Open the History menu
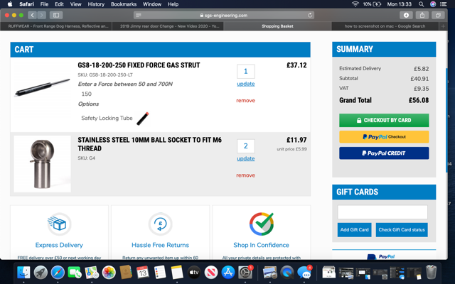Screen dimensions: 455x284 (x=96, y=4)
